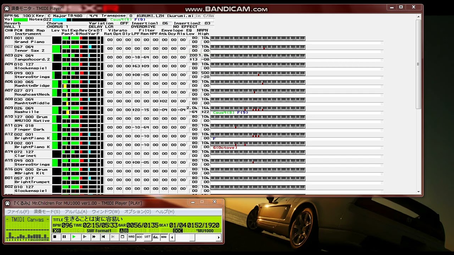Screen dimensions: 454x255
Task: Open the オプション(O) menu
Action: [137, 211]
